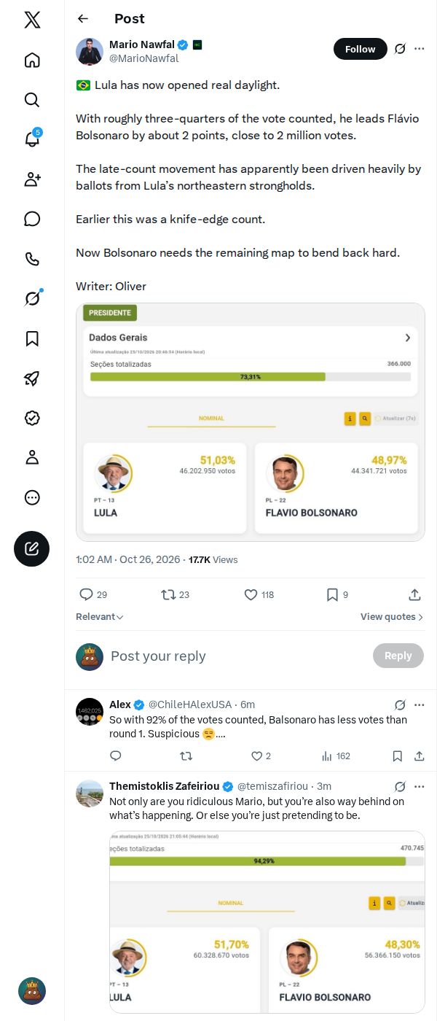Expand the Relevant replies sort dropdown

[x=100, y=617]
